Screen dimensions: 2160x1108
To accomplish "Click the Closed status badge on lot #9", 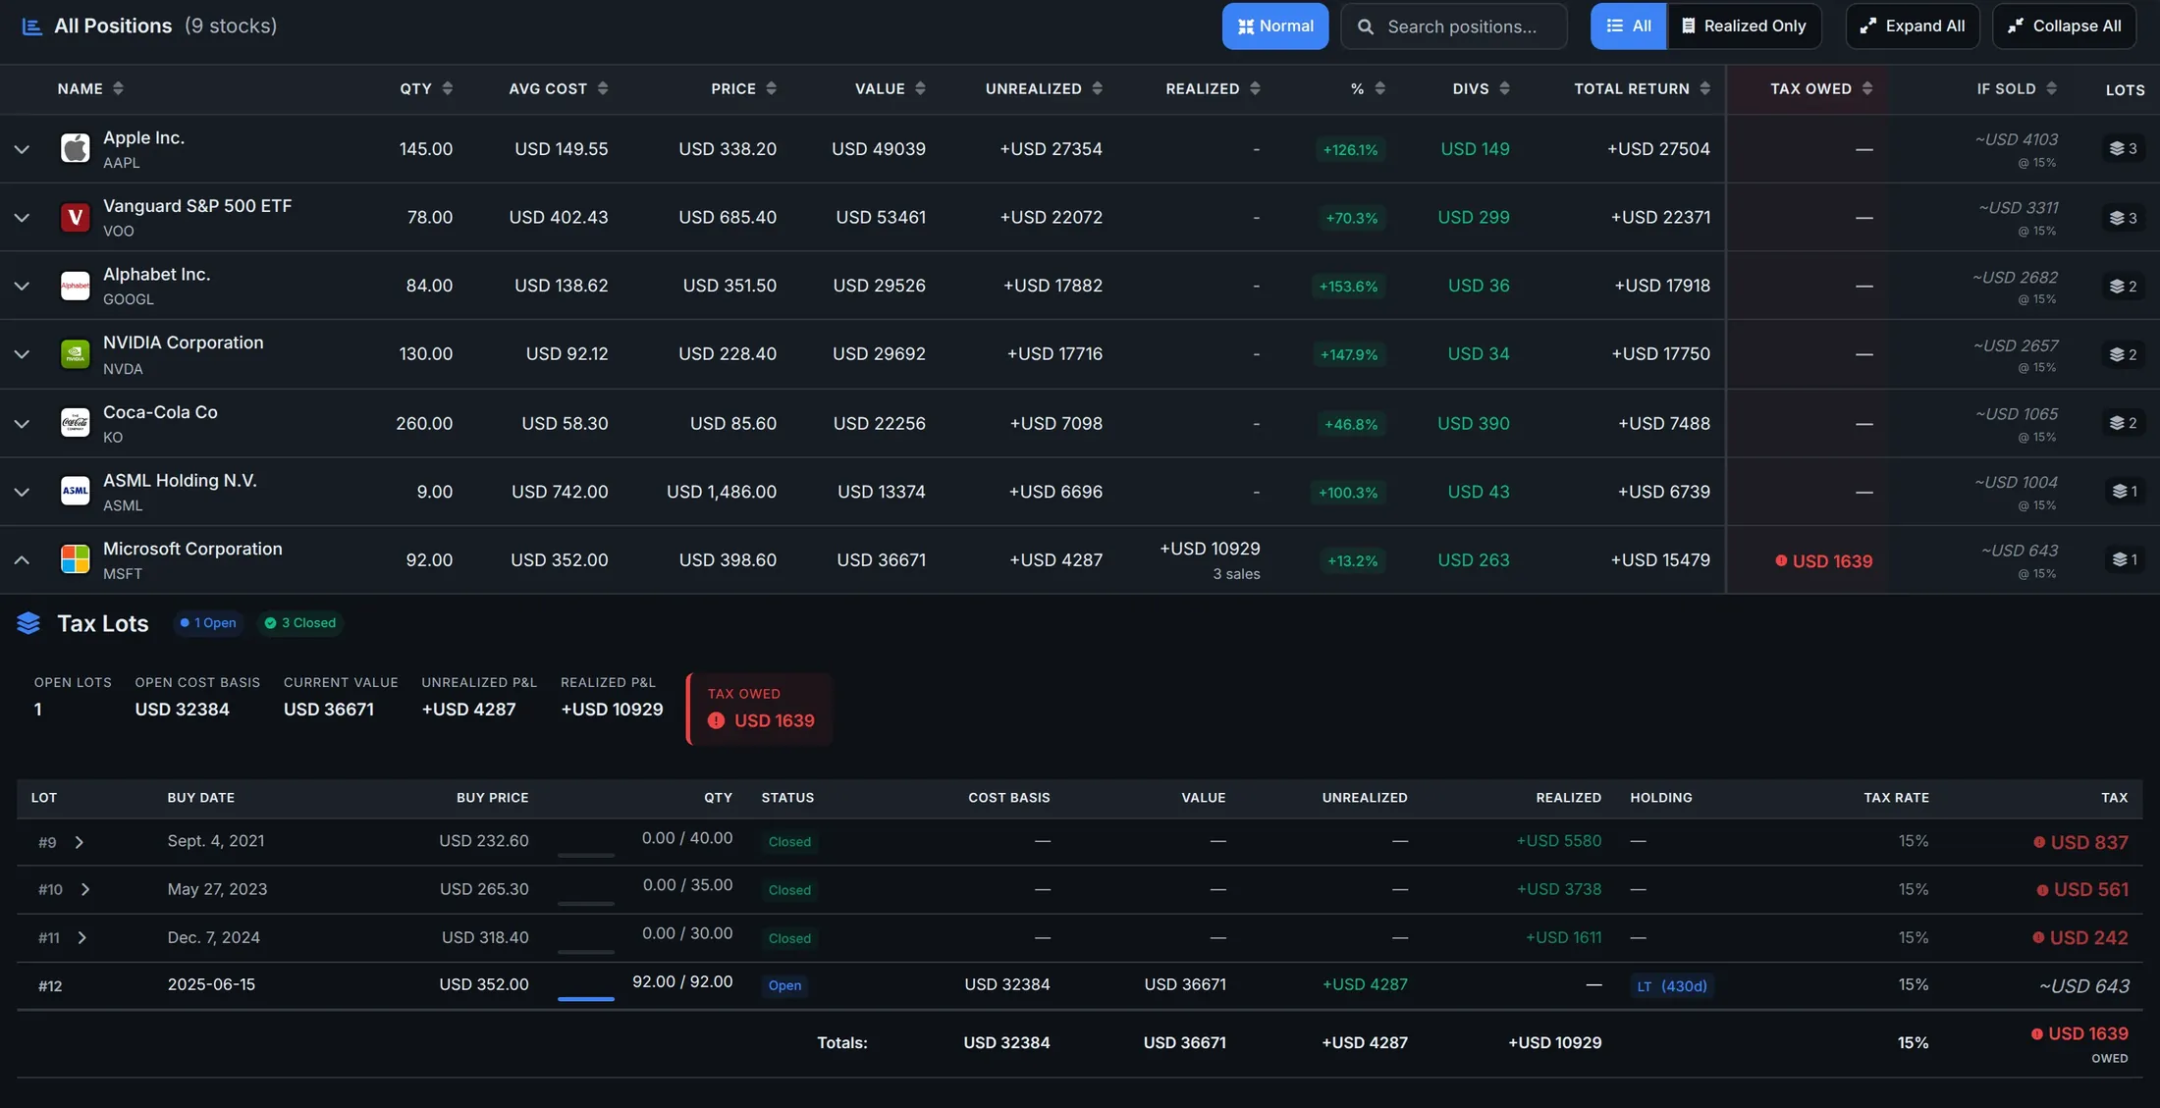I will tap(789, 842).
